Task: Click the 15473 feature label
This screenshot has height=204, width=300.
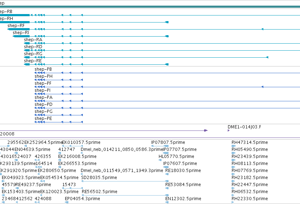Action: point(69,185)
